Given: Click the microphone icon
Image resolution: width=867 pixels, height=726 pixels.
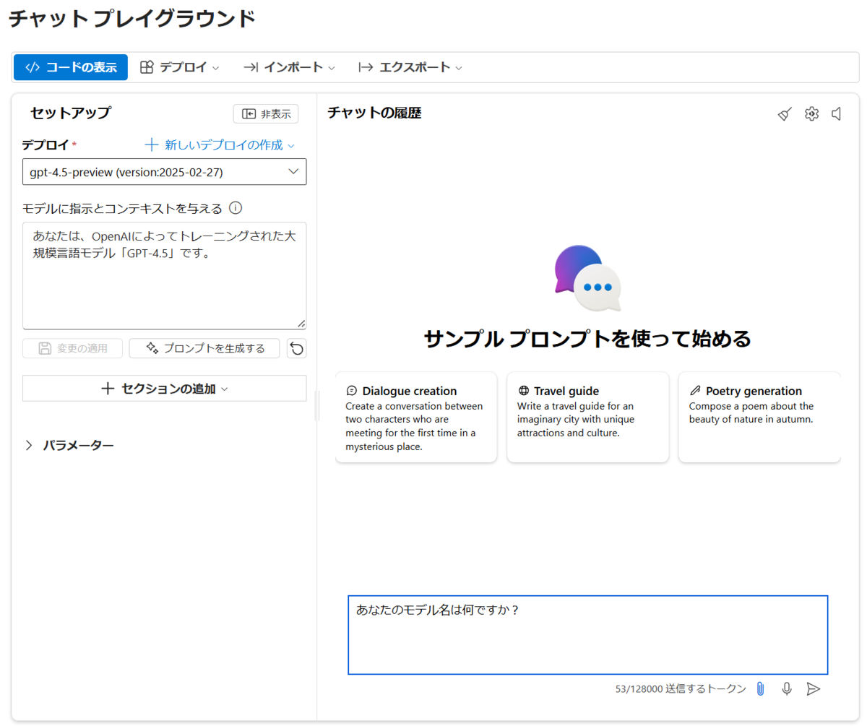Looking at the screenshot, I should click(788, 689).
